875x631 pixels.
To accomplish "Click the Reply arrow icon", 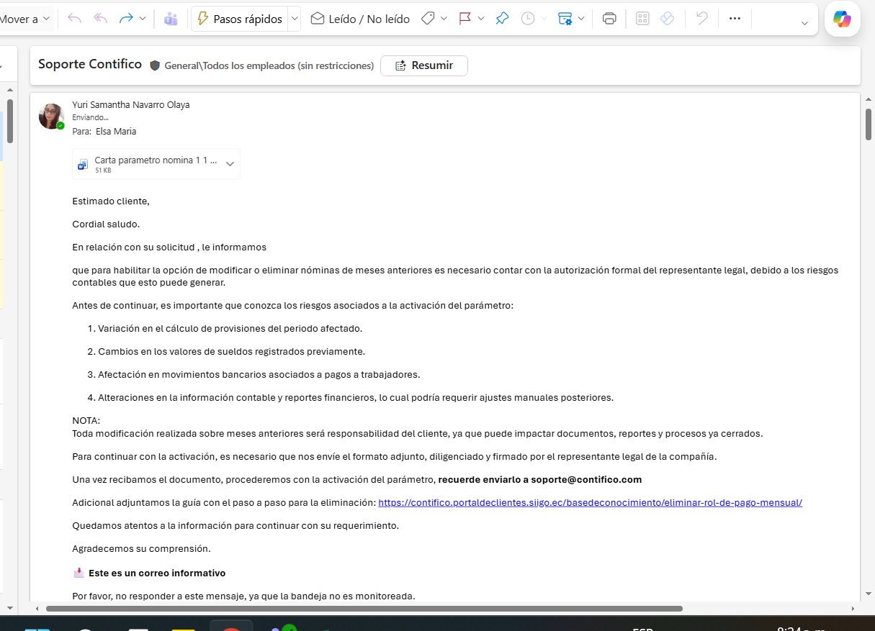I will coord(74,19).
